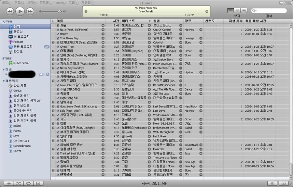This screenshot has width=293, height=187.
Task: Uncheck the song That Rainy Day
Action: point(58,38)
